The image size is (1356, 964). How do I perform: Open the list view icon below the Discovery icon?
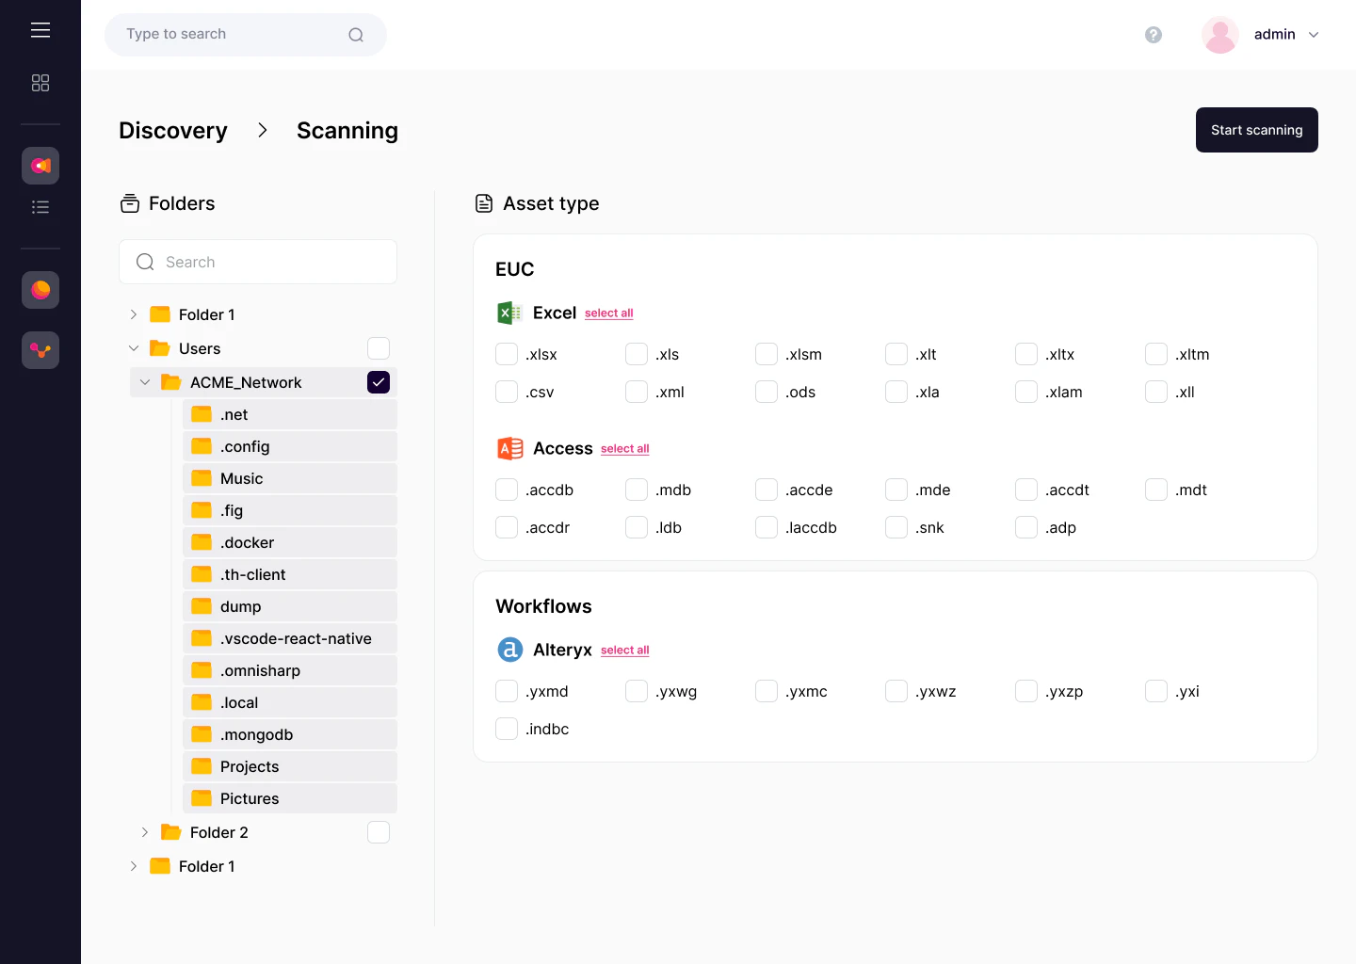(x=40, y=206)
